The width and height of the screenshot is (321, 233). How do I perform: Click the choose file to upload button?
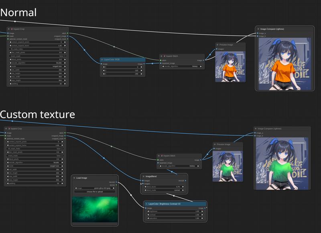pos(95,192)
